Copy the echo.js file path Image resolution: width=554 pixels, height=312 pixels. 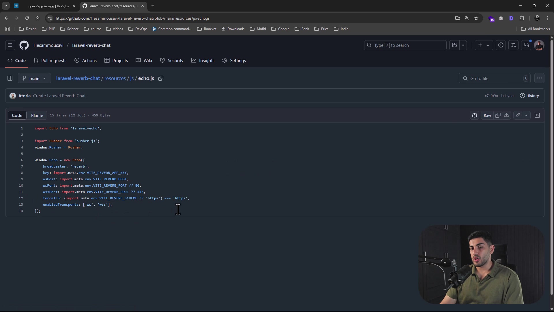(x=161, y=78)
